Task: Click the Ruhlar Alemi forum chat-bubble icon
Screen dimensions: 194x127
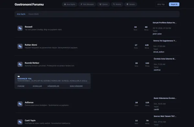Action: point(20,46)
